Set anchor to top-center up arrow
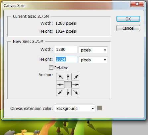 68,77
